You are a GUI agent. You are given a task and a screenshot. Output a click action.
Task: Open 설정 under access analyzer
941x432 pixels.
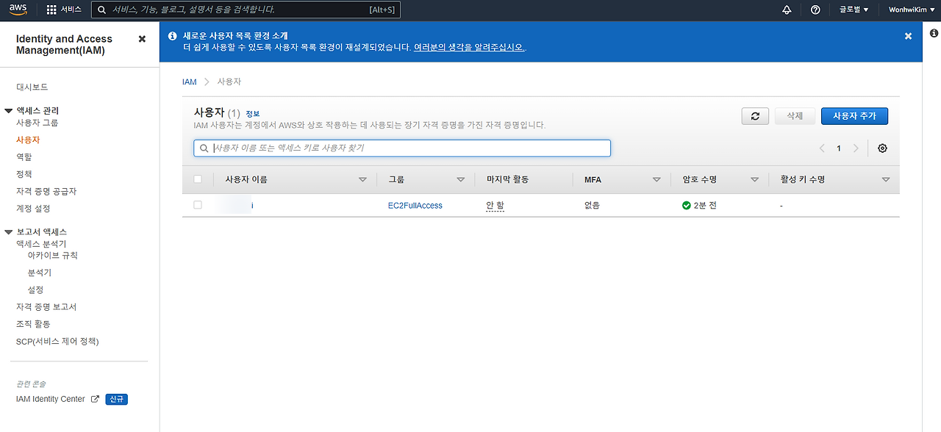point(35,290)
